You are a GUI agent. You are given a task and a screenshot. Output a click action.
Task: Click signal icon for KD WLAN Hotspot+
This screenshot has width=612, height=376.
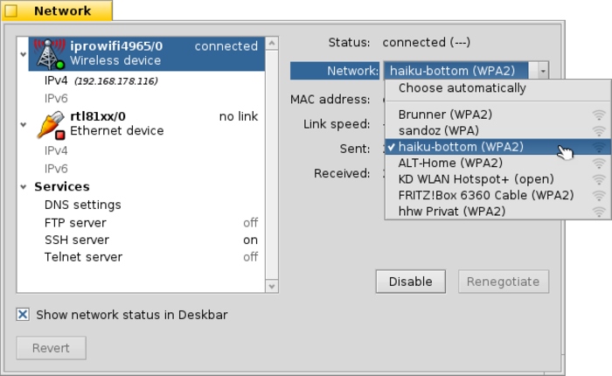[x=599, y=179]
